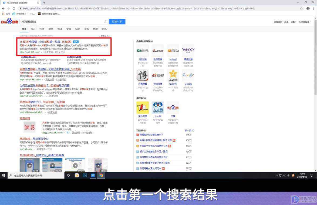Click the Cortana circle on the taskbar
This screenshot has width=317, height=205.
tap(68, 176)
